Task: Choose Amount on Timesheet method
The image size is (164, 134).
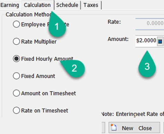Action: [16, 93]
